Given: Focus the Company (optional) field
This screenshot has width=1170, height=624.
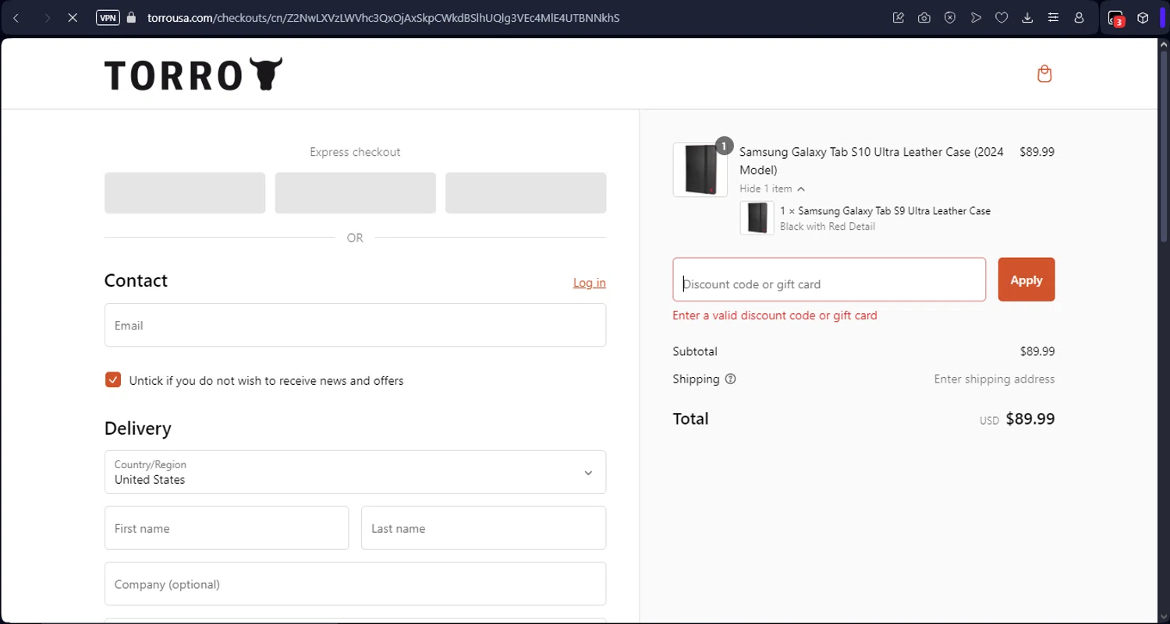Looking at the screenshot, I should tap(355, 584).
